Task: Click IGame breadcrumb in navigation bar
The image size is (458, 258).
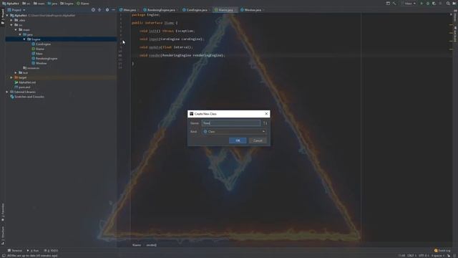Action: [83, 4]
